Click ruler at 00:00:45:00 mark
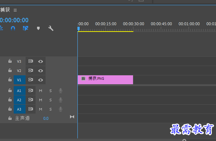This screenshot has width=216, height=141. [x=161, y=24]
